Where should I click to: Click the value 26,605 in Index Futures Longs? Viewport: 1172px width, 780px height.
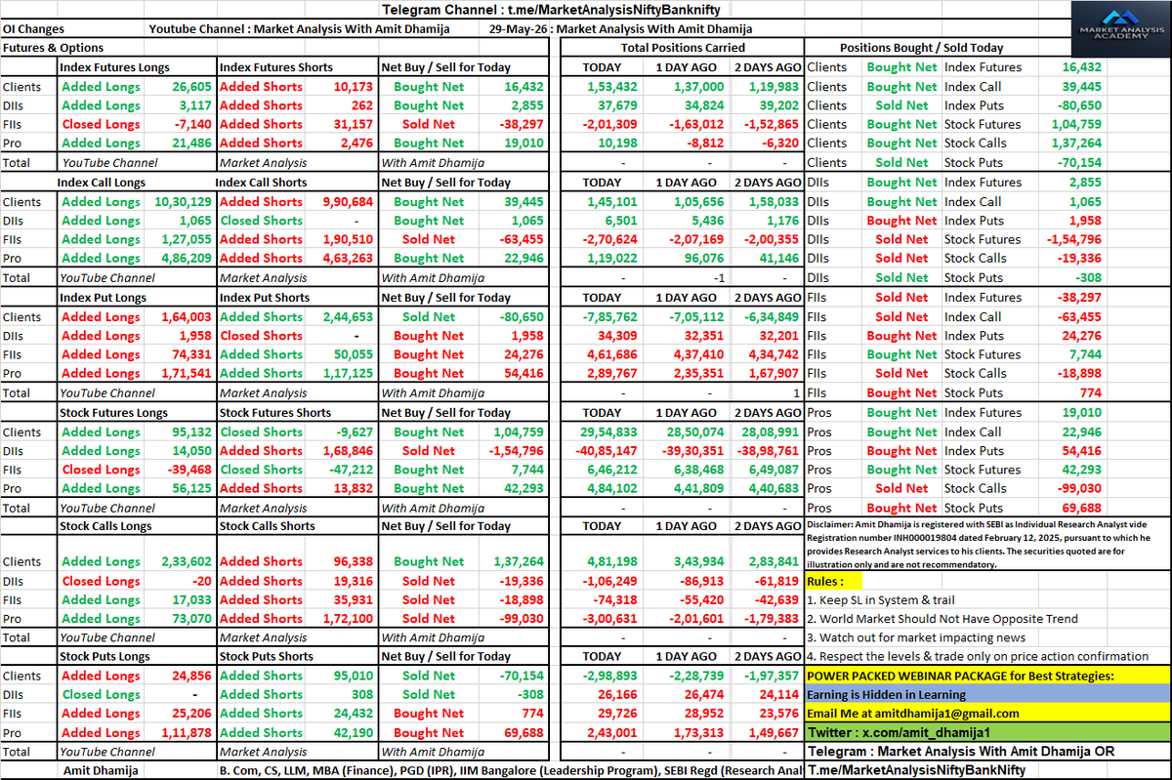coord(189,87)
